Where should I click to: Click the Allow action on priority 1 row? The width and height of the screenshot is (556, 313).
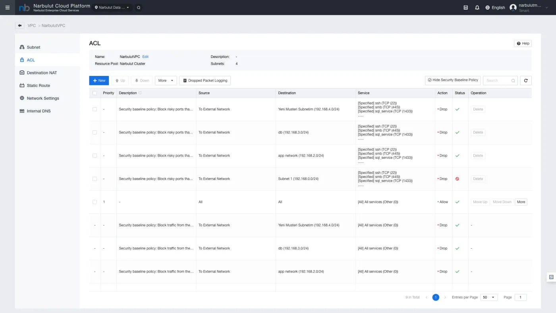coord(444,202)
